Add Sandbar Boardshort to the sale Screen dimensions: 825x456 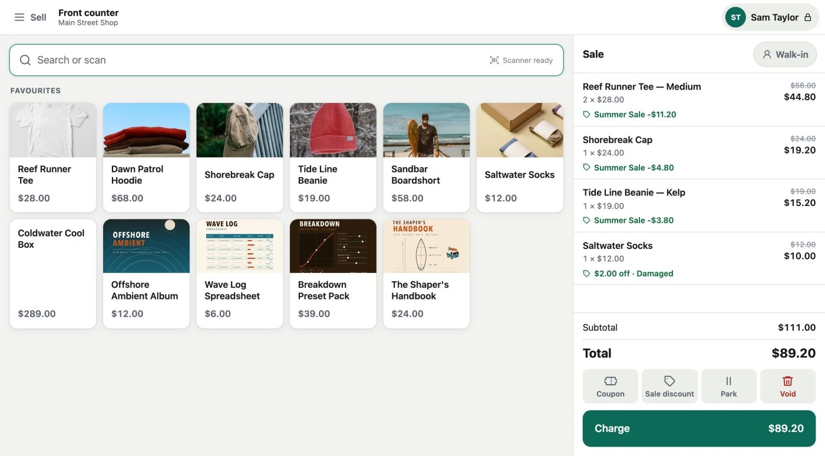427,157
